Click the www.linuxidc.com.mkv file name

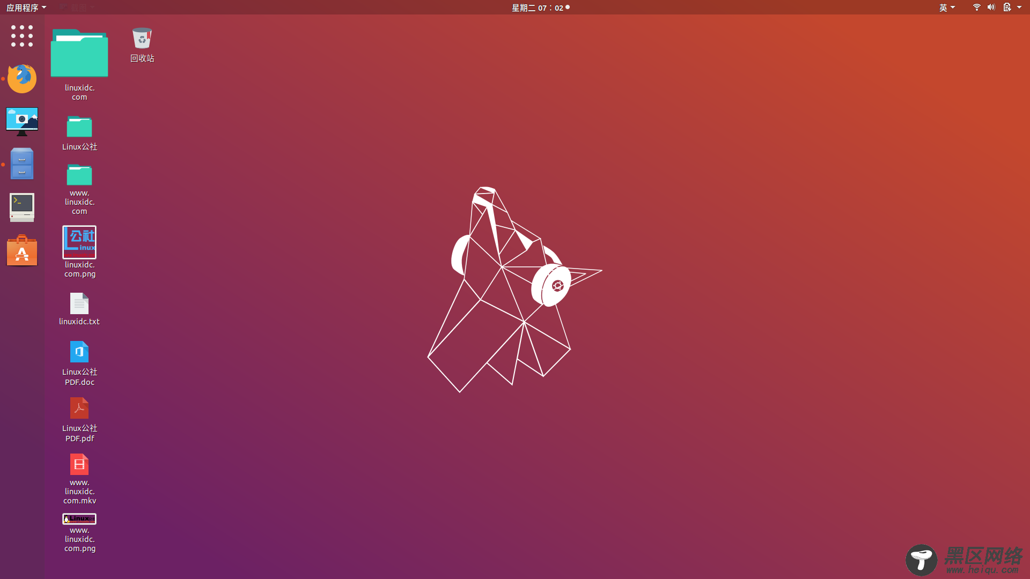[x=79, y=492]
